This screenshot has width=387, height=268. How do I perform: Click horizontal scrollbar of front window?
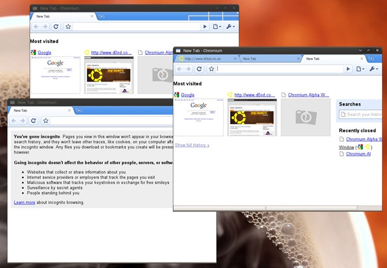(x=265, y=208)
